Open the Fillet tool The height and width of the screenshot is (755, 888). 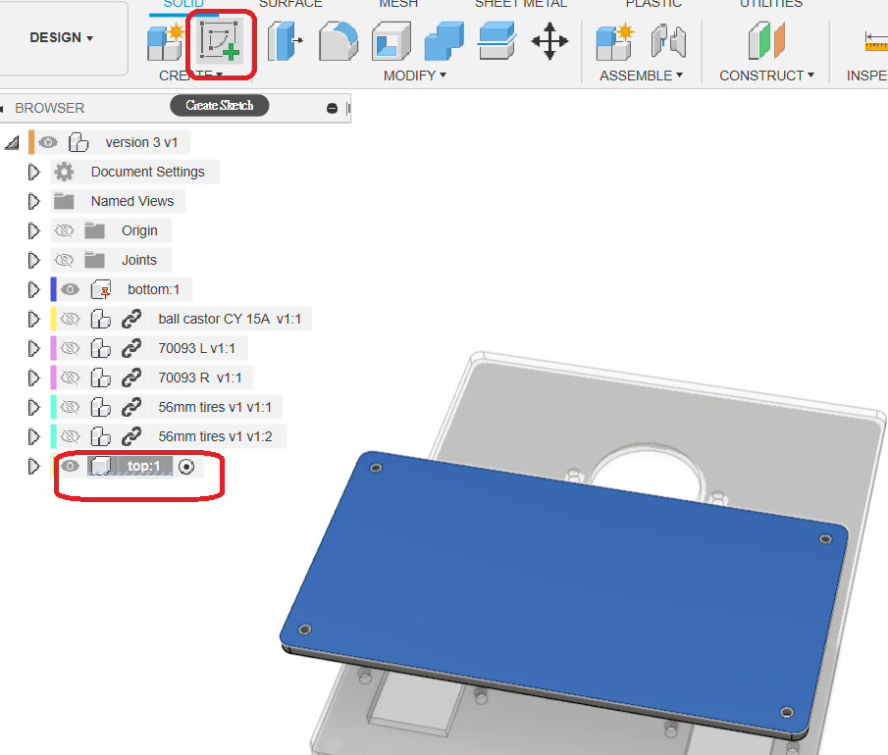click(338, 43)
